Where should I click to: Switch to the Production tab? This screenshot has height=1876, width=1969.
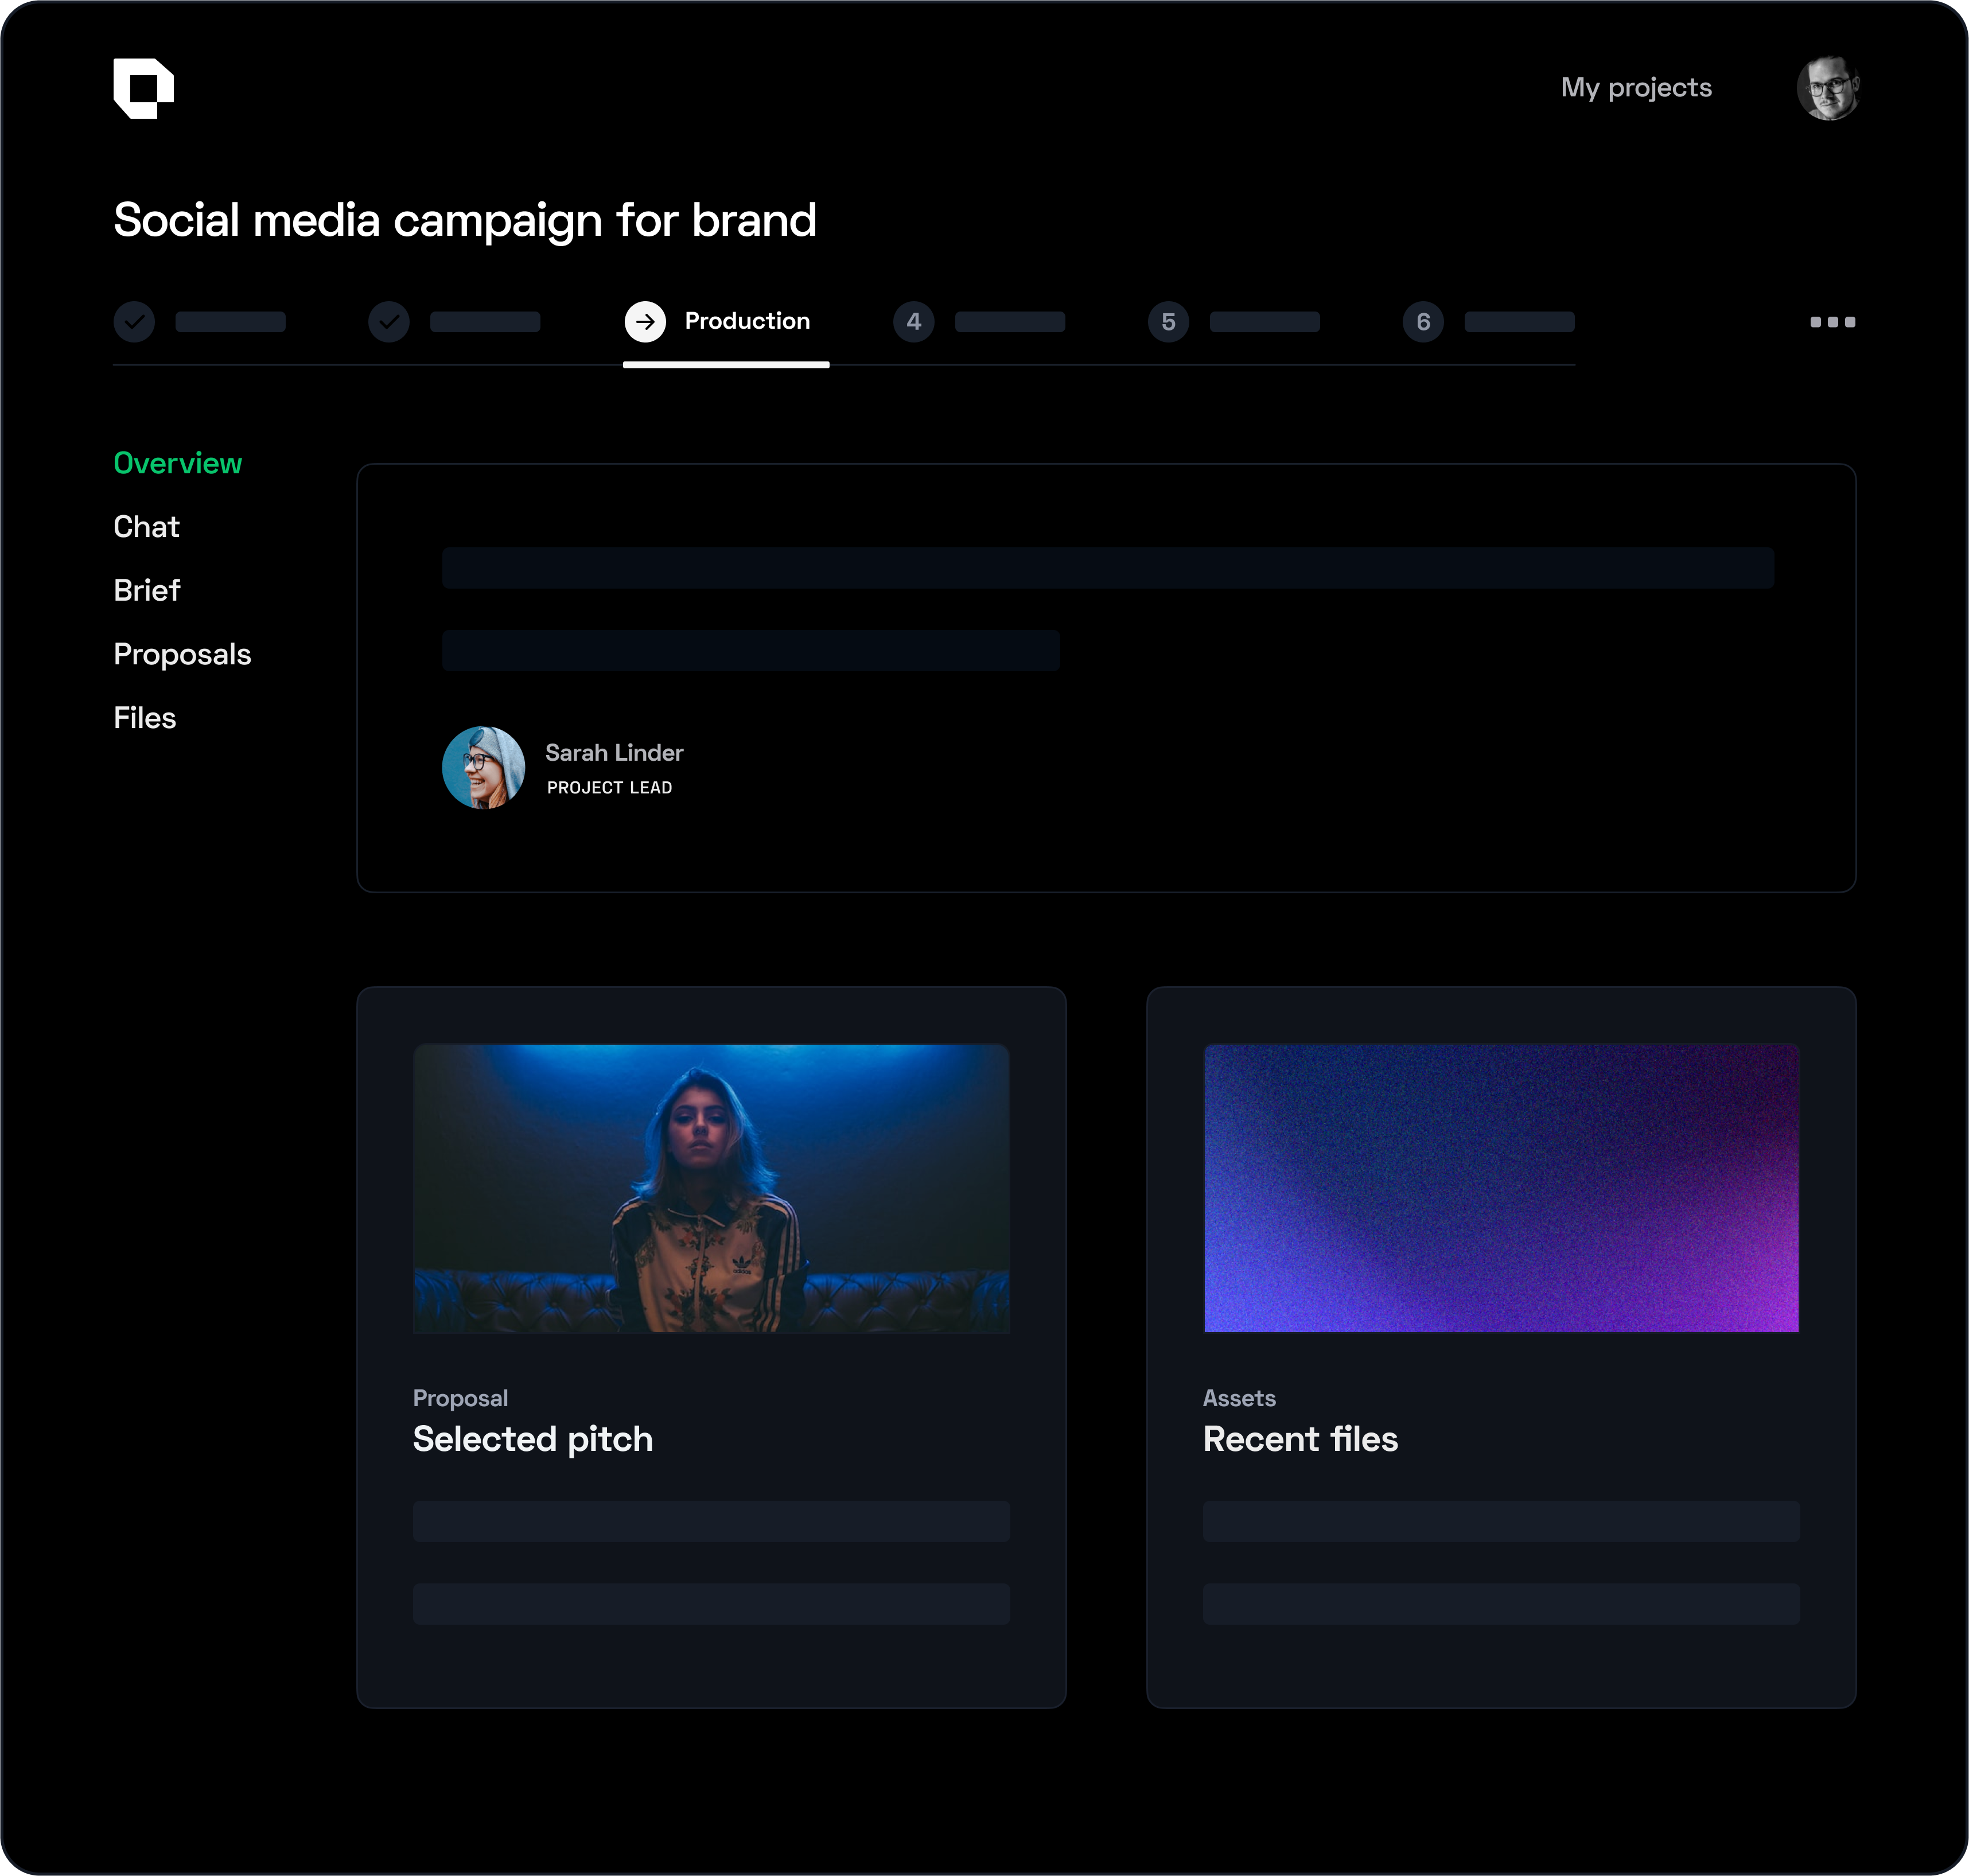pyautogui.click(x=747, y=322)
